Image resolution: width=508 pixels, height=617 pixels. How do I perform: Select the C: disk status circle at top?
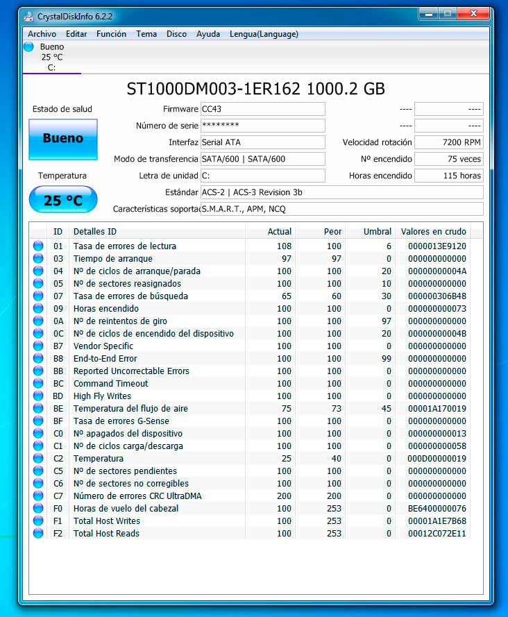(28, 47)
